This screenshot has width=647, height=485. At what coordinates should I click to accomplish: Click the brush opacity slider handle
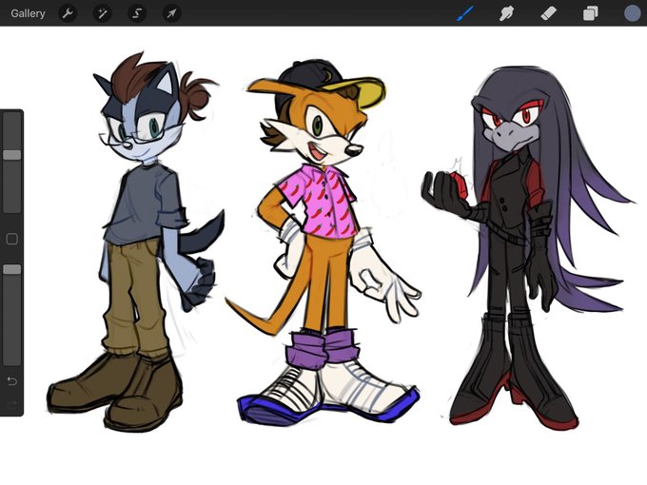(12, 269)
